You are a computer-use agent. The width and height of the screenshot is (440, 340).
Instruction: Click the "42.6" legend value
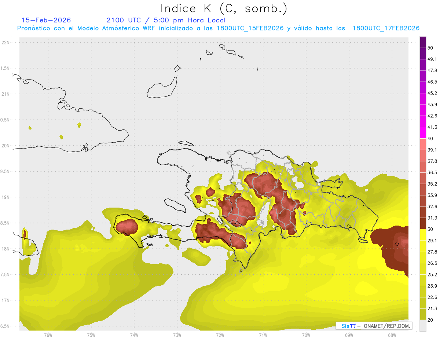tap(432, 116)
